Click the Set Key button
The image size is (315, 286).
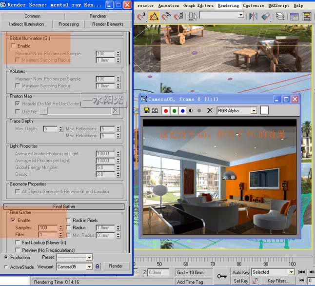coord(241,281)
